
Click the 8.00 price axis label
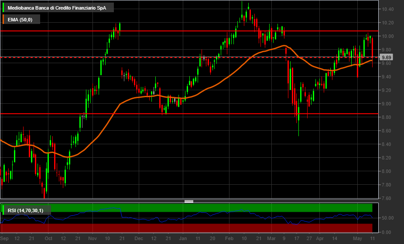pos(387,171)
